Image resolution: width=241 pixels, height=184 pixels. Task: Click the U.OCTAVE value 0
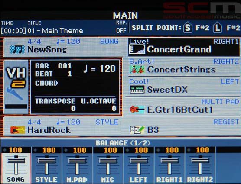pos(114,108)
